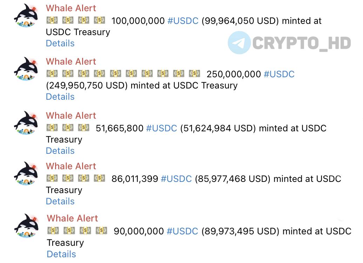363x263 pixels.
Task: Click #USDC hashtag next to 51,665,800
Action: pyautogui.click(x=162, y=128)
